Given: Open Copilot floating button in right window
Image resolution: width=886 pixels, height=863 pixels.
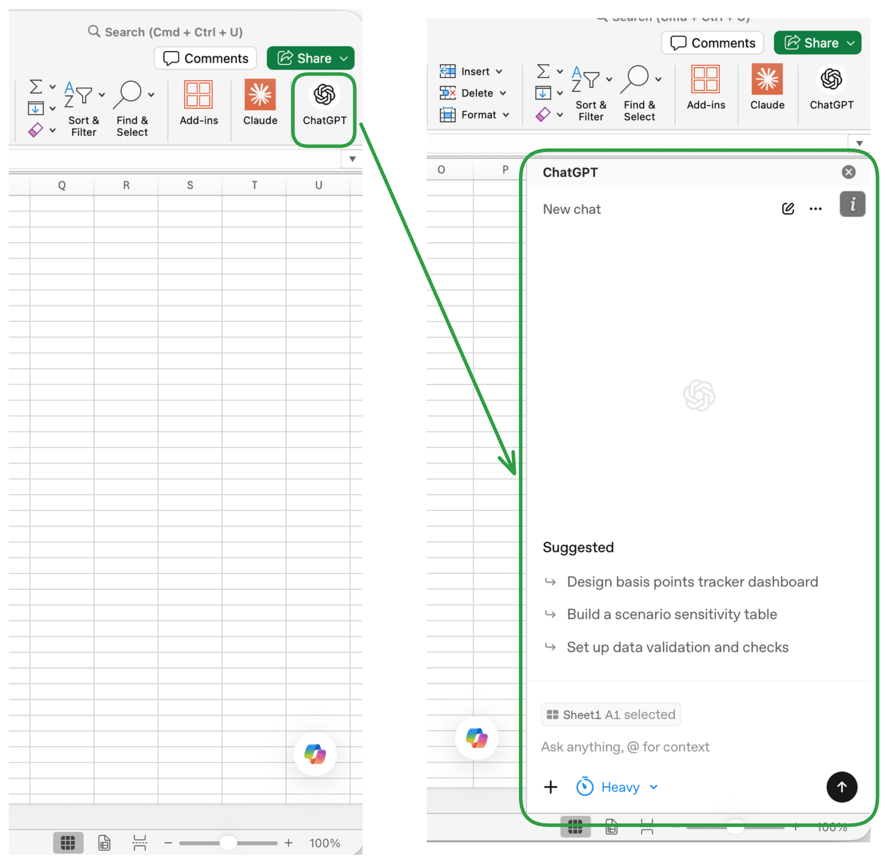Looking at the screenshot, I should point(476,738).
